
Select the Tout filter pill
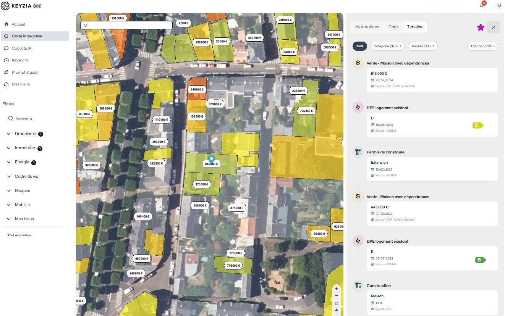[359, 46]
